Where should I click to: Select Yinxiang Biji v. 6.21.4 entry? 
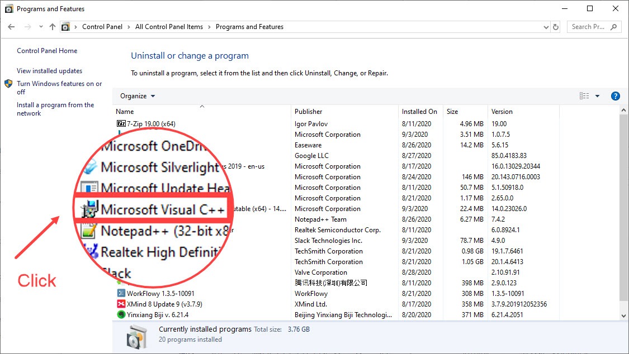[x=158, y=315]
